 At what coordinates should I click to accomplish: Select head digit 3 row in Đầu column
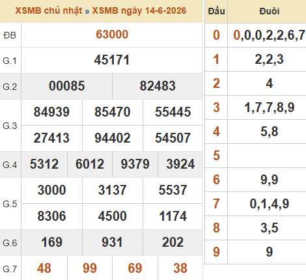tap(216, 107)
